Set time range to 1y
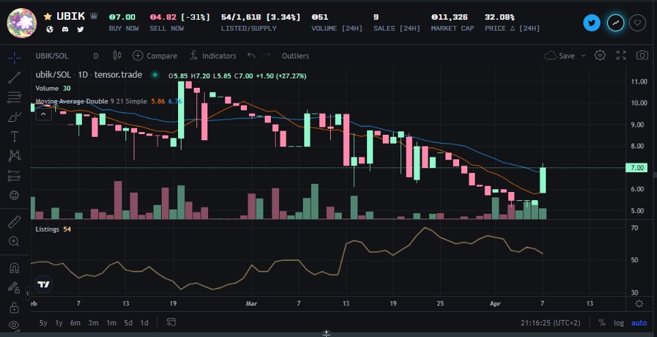Image resolution: width=657 pixels, height=337 pixels. [x=59, y=323]
